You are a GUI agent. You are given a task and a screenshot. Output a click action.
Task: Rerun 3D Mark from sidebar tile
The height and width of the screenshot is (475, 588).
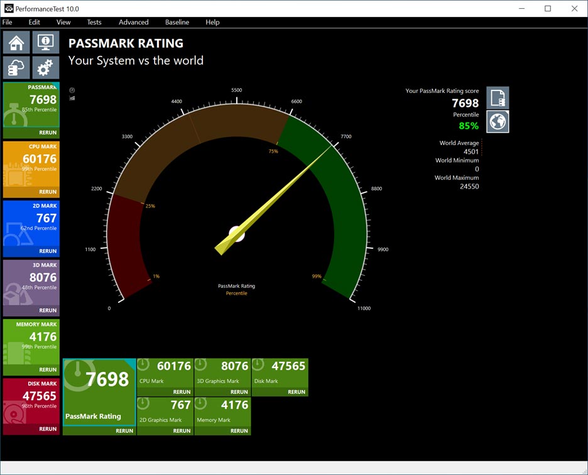pos(48,310)
